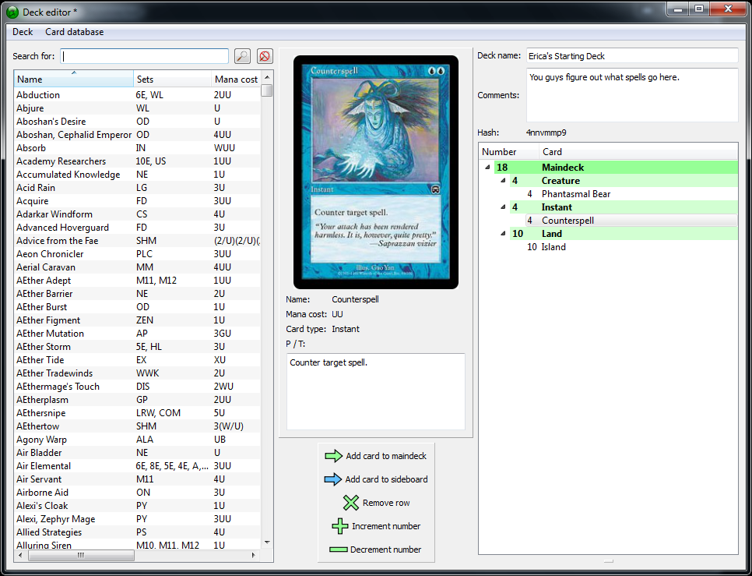Open the Card database menu

point(74,32)
